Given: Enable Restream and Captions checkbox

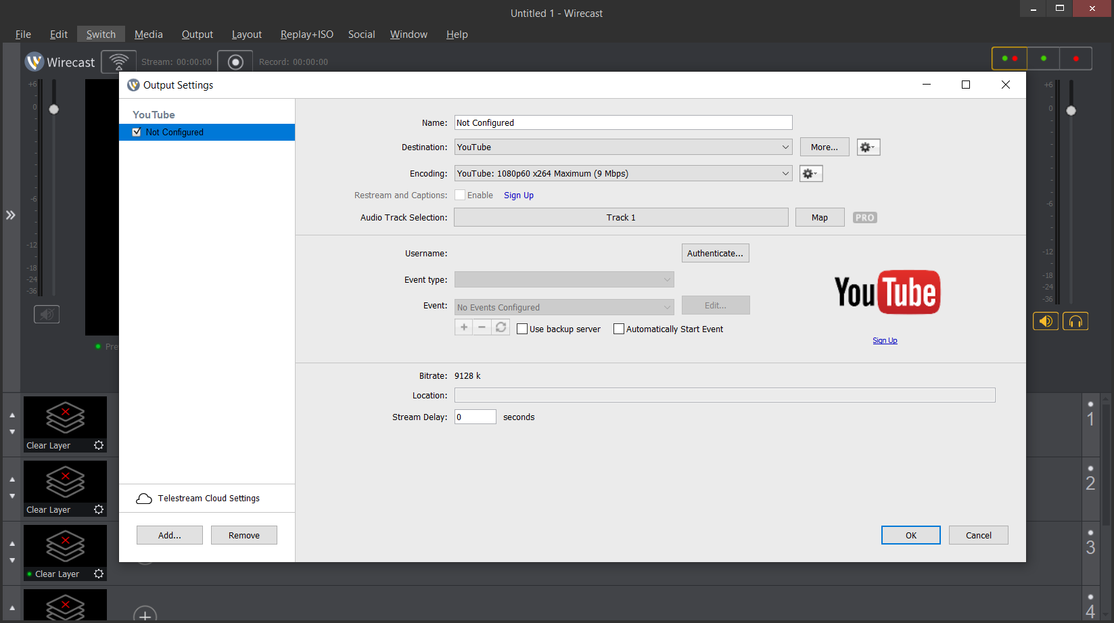Looking at the screenshot, I should (x=460, y=195).
